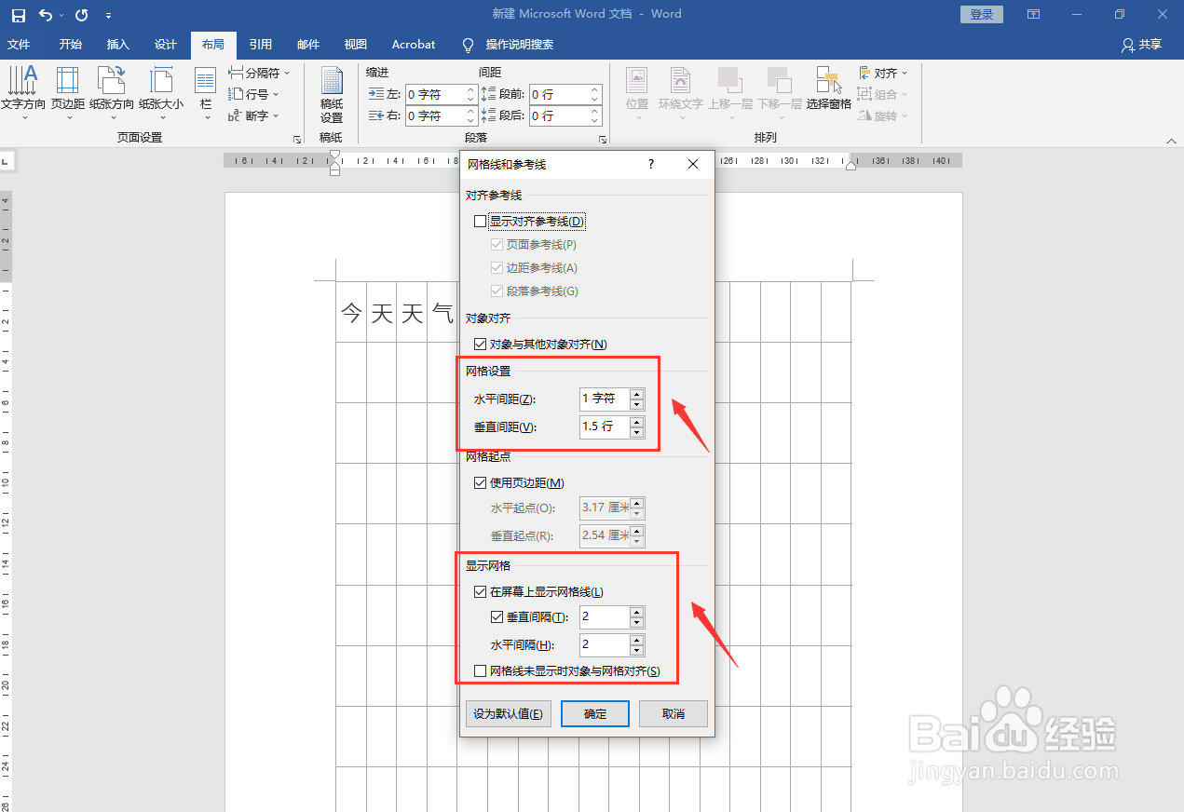Open the File (文件) tab

(19, 45)
